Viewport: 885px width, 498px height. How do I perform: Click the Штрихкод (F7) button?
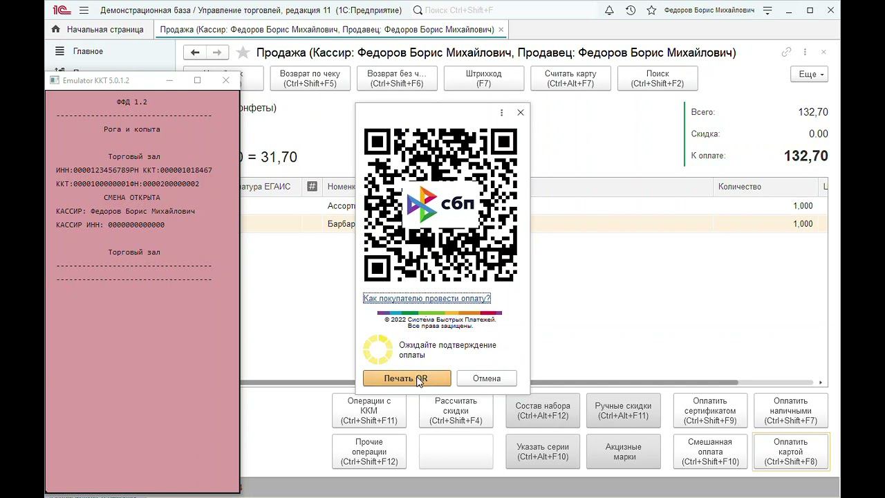pos(484,78)
